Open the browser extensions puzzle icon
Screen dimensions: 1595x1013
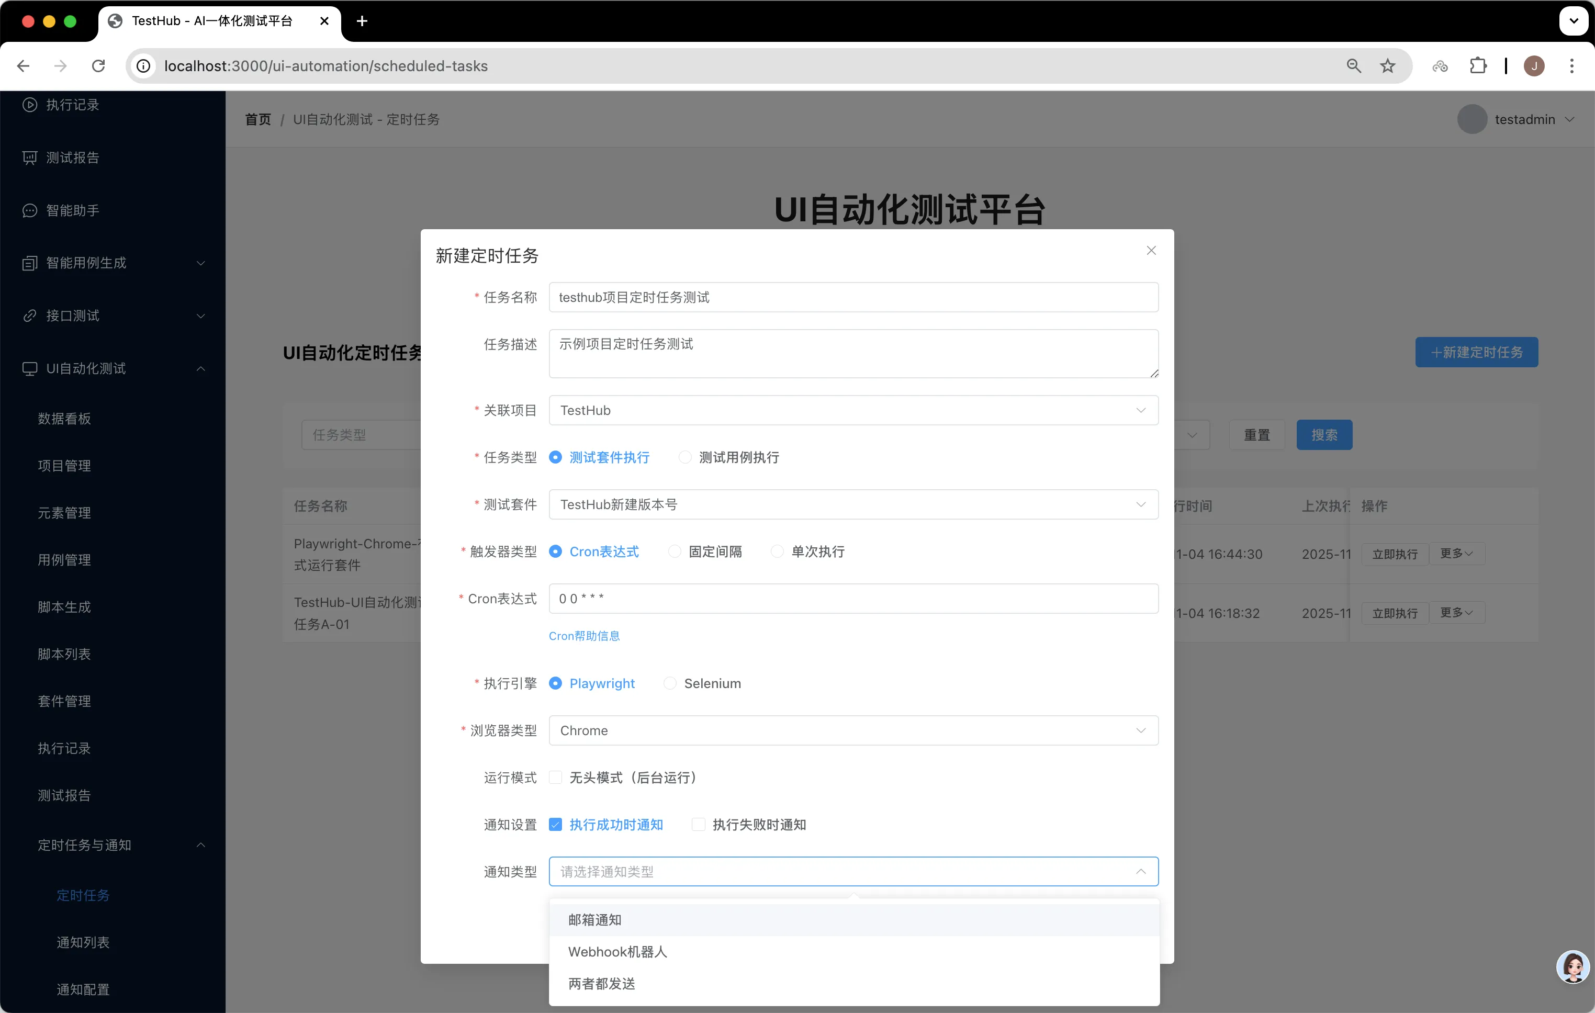1477,65
